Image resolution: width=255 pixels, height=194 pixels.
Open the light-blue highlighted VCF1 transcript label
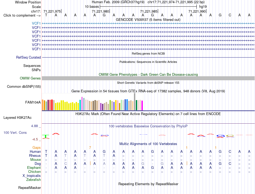(36, 23)
